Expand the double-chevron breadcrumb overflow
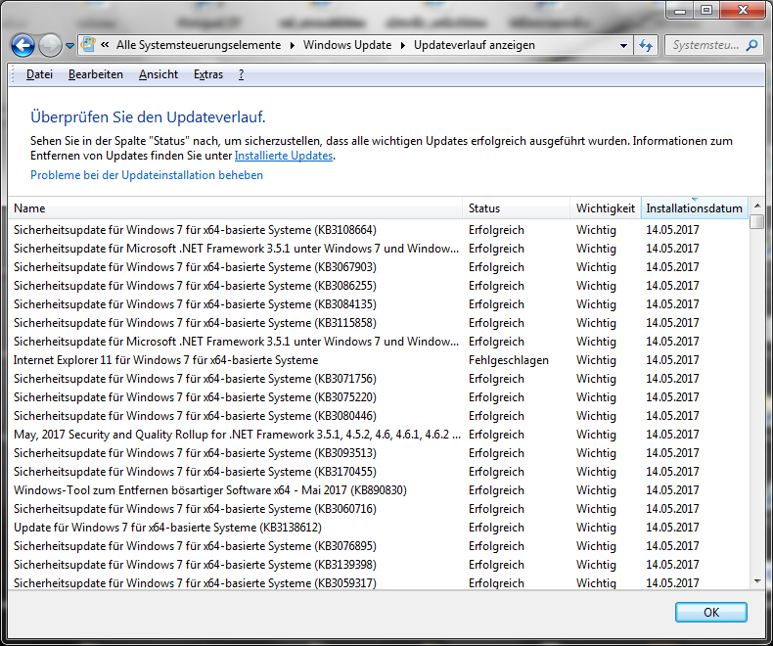The height and width of the screenshot is (646, 773). (105, 45)
